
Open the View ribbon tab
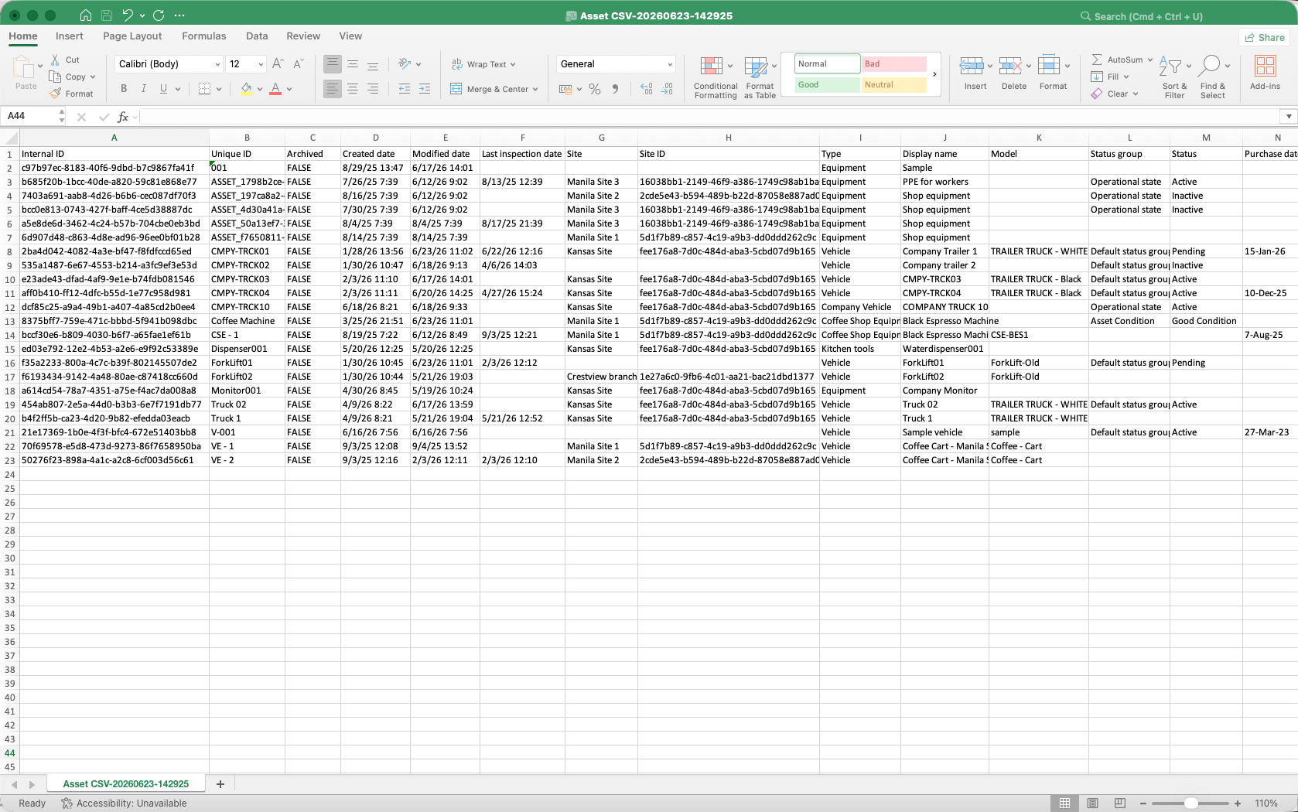pos(350,36)
